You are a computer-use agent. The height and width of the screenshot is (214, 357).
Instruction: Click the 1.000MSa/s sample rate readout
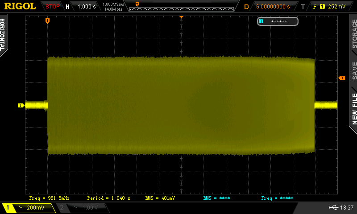pos(113,4)
